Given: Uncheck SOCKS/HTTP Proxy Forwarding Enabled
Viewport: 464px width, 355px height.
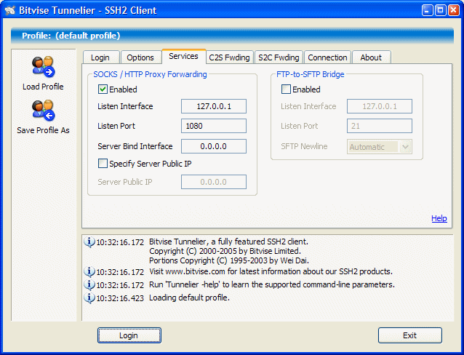Looking at the screenshot, I should [103, 89].
